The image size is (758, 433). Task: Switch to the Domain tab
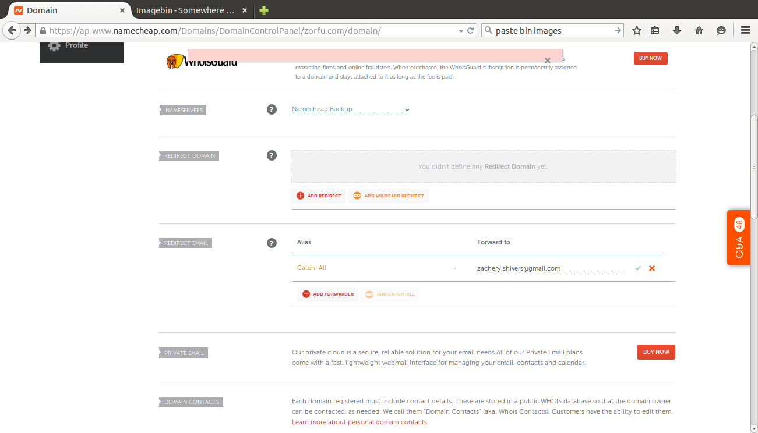pos(69,10)
